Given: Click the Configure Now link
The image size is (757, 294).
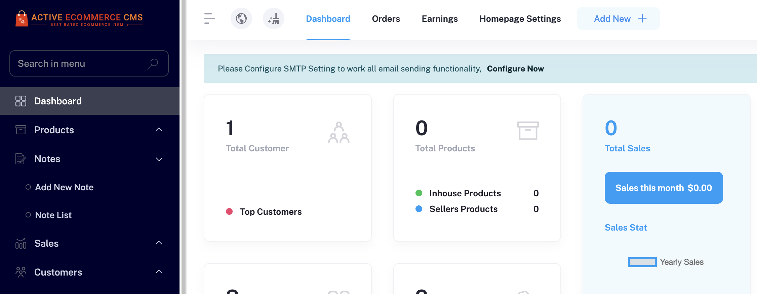Looking at the screenshot, I should pyautogui.click(x=515, y=69).
